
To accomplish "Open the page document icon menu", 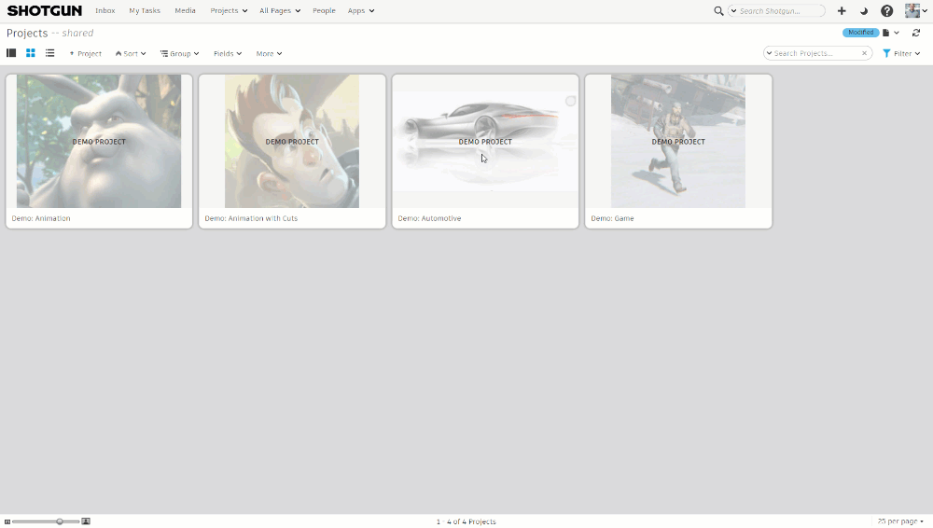I will tap(886, 33).
